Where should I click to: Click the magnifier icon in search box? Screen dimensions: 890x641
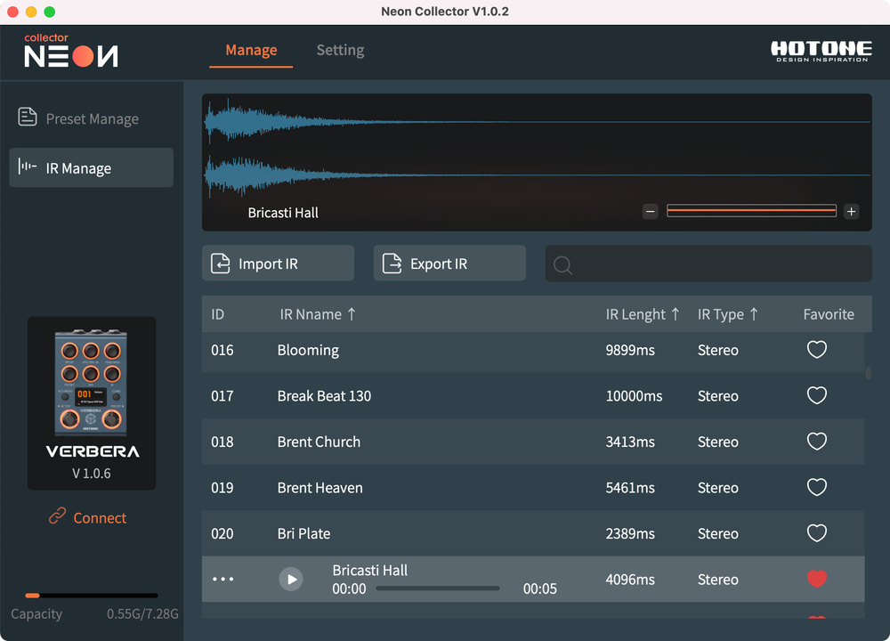click(x=562, y=264)
